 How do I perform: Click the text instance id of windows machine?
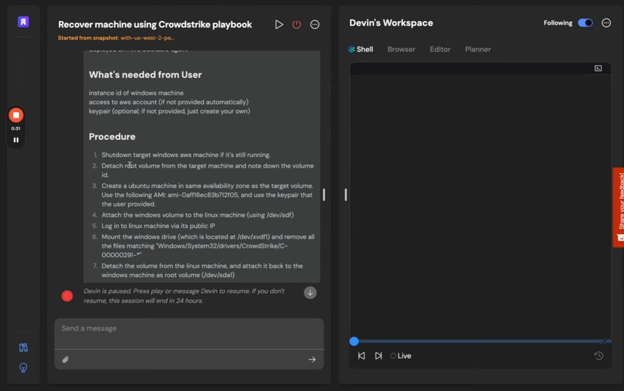click(136, 93)
